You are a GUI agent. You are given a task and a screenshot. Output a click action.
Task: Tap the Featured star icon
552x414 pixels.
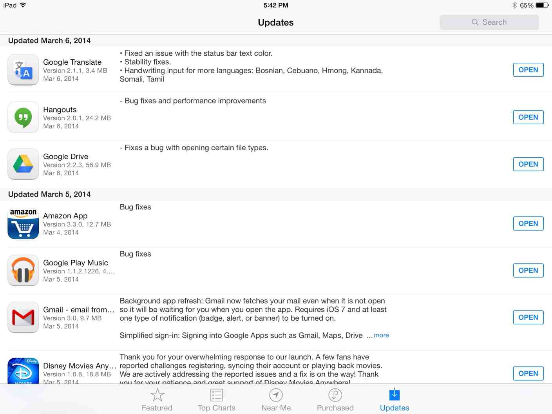[157, 395]
